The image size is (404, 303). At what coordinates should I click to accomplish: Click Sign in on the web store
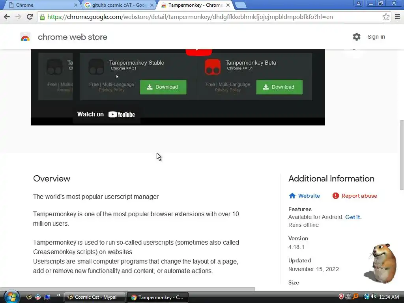point(376,37)
